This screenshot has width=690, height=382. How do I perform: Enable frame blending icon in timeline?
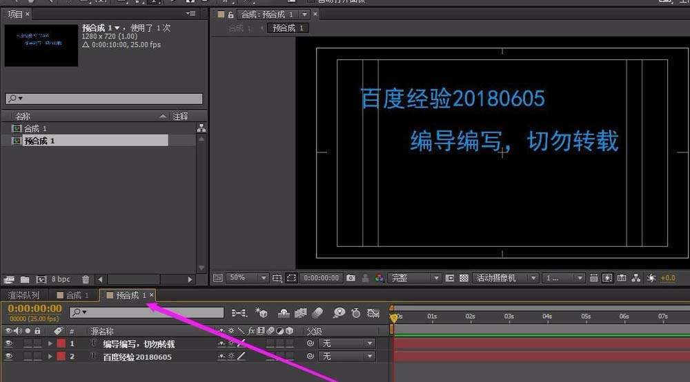pos(301,313)
